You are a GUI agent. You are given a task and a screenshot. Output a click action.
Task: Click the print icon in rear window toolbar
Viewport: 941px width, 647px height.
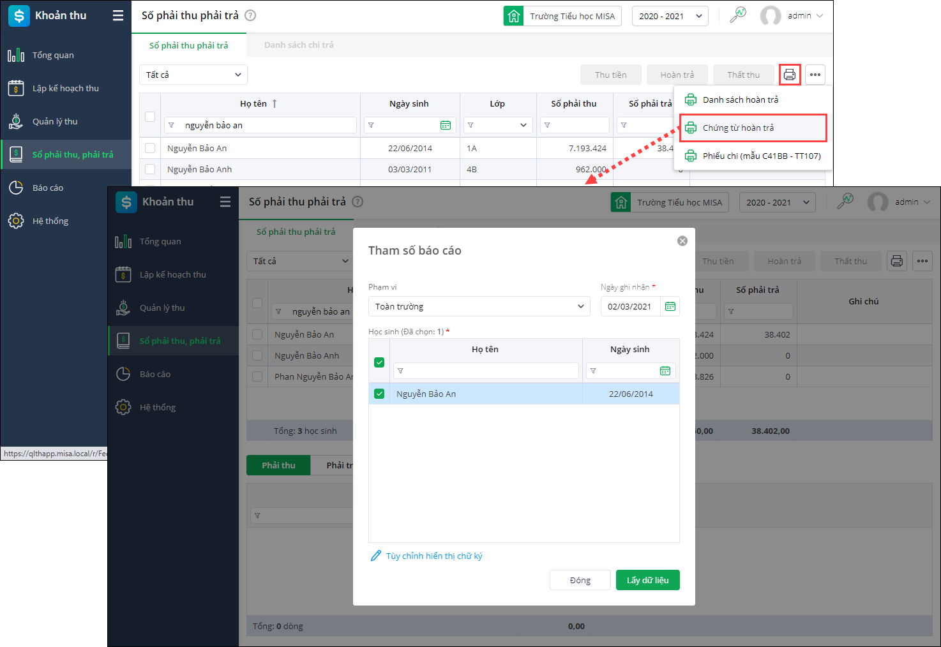[790, 75]
